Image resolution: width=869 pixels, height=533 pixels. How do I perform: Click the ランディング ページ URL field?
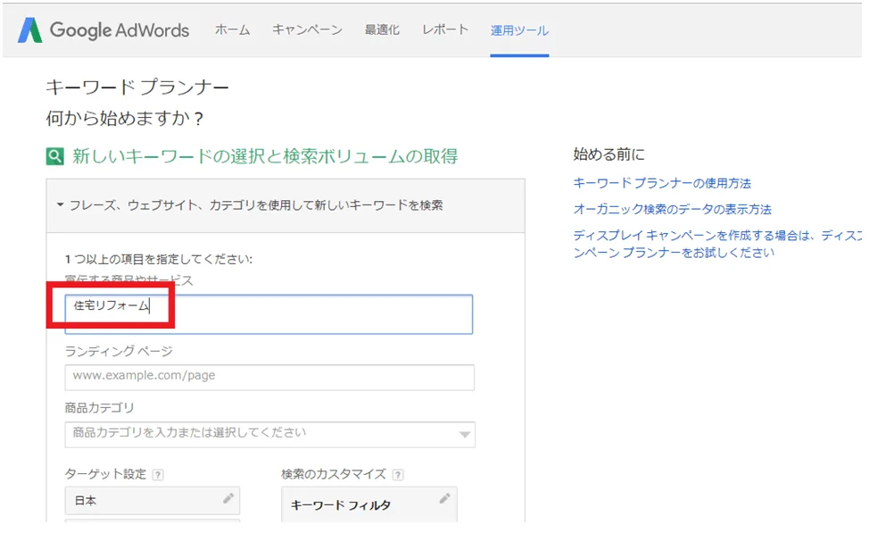tap(269, 377)
